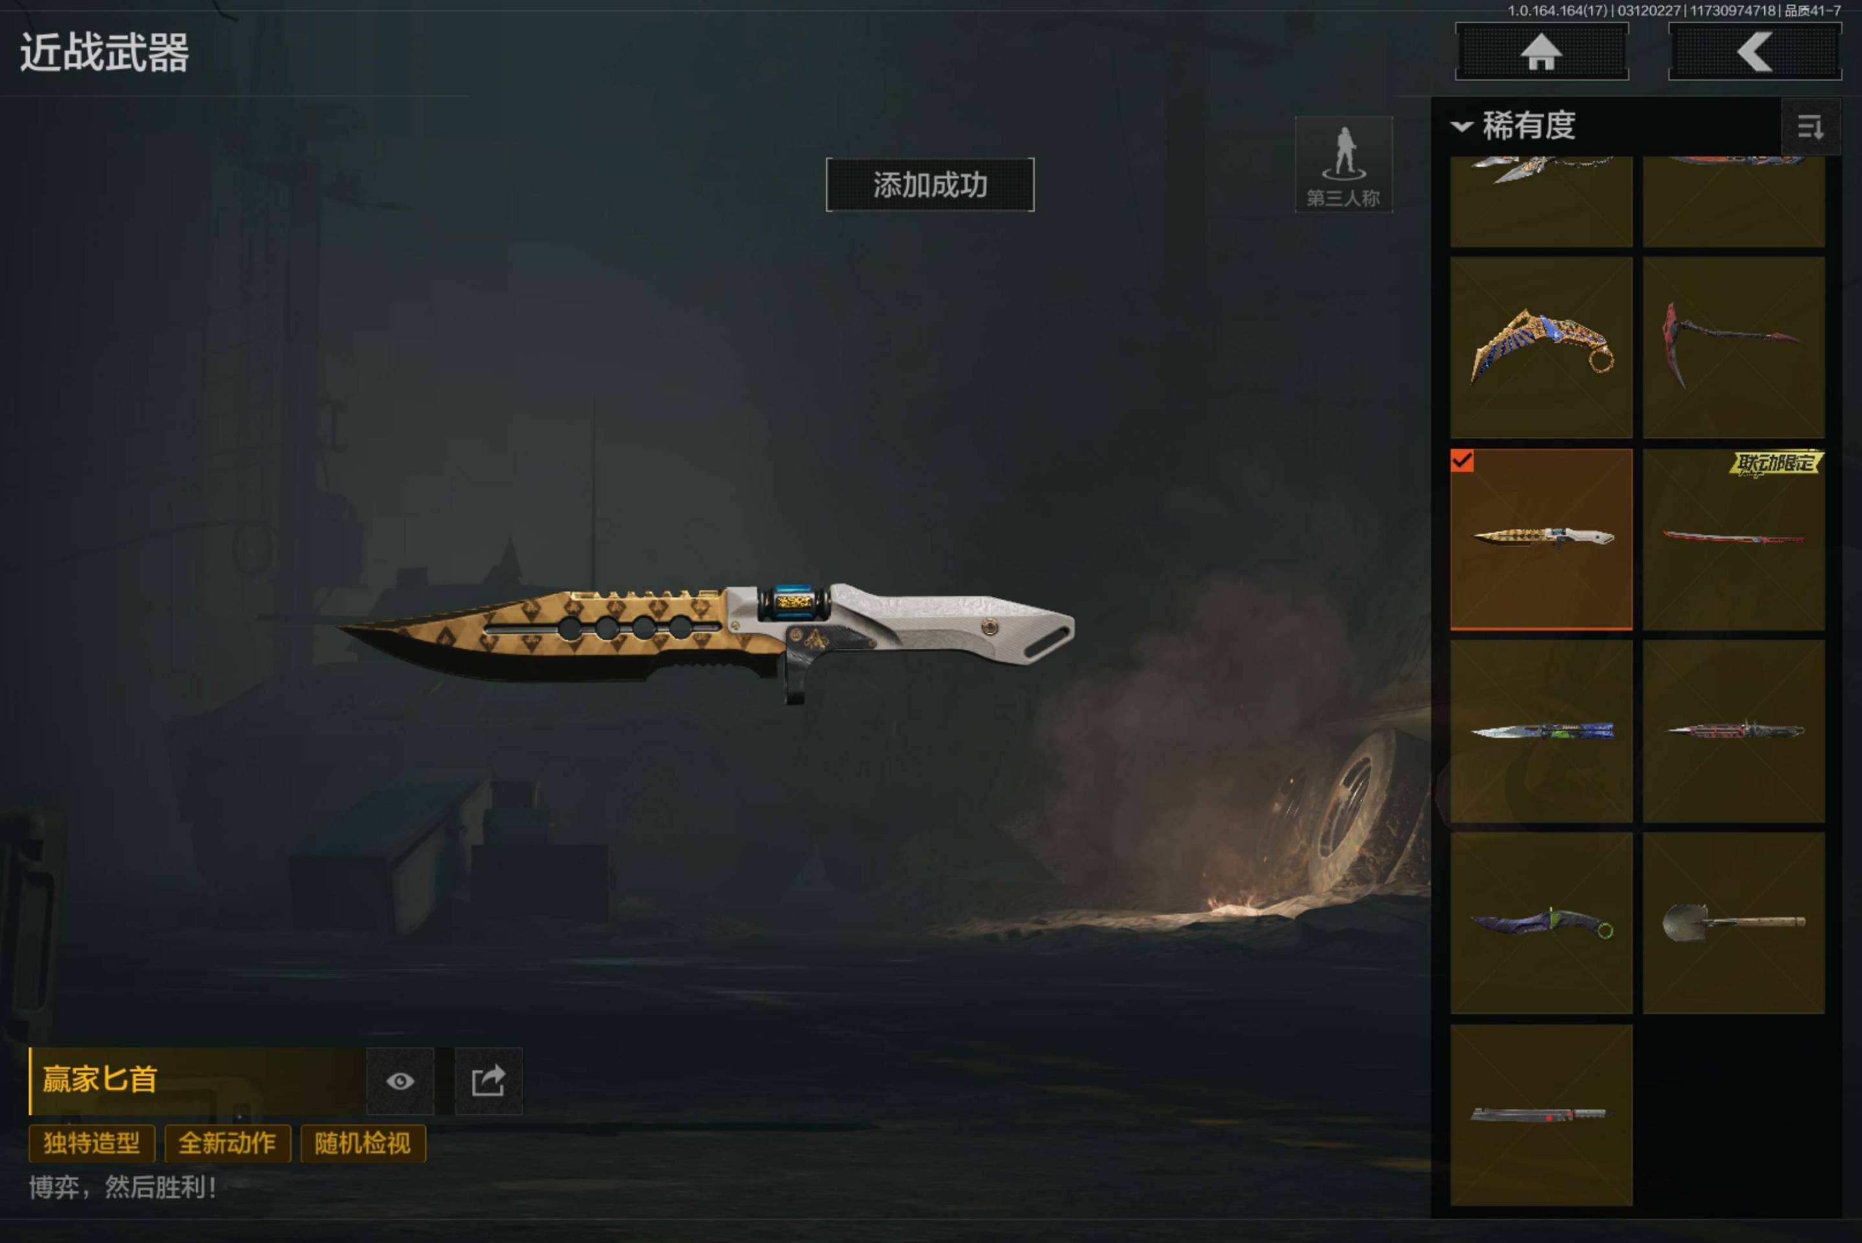Select the blue-green dagger skin
1862x1243 pixels.
pyautogui.click(x=1541, y=731)
